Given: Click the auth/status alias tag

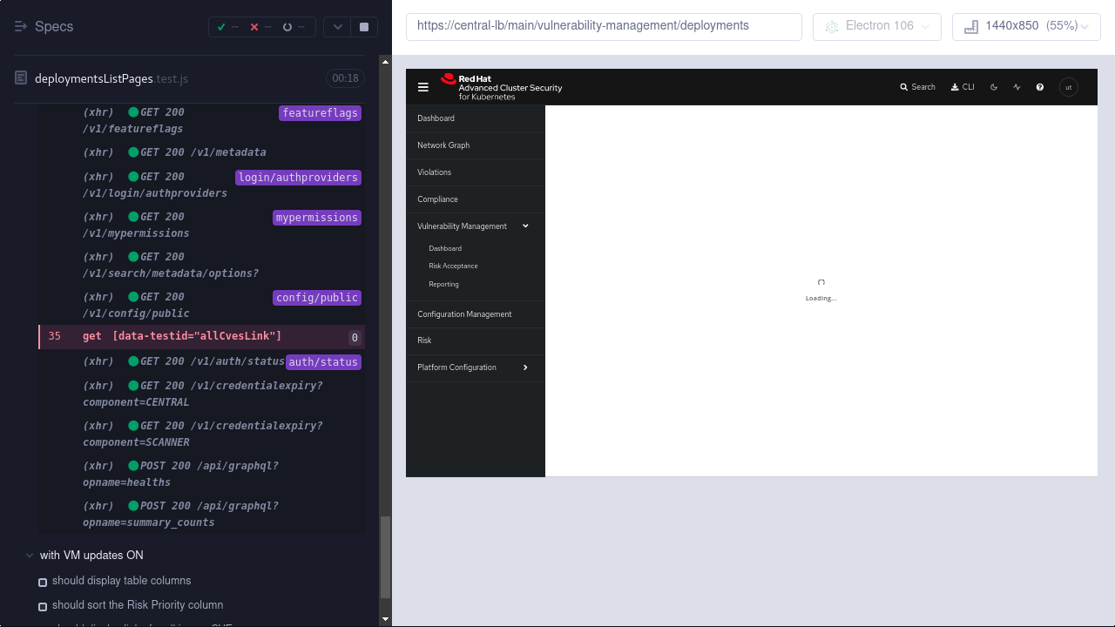Looking at the screenshot, I should (x=323, y=362).
